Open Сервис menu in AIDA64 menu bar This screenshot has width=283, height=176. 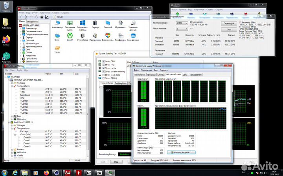(56, 13)
